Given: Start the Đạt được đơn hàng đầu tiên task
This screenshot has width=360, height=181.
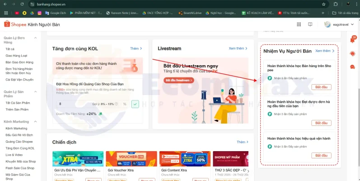Looking at the screenshot, I should click(x=321, y=123).
